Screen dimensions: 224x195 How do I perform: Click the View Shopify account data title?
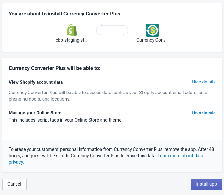click(x=36, y=82)
